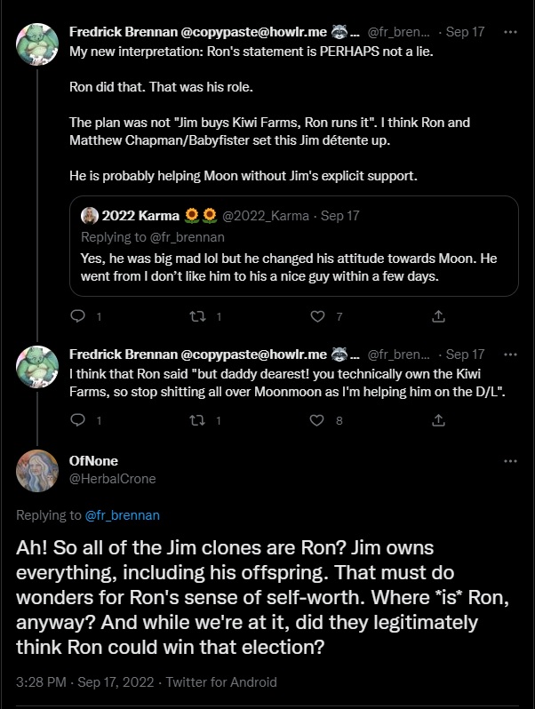View OfNone's profile avatar
The image size is (535, 709).
(x=38, y=471)
